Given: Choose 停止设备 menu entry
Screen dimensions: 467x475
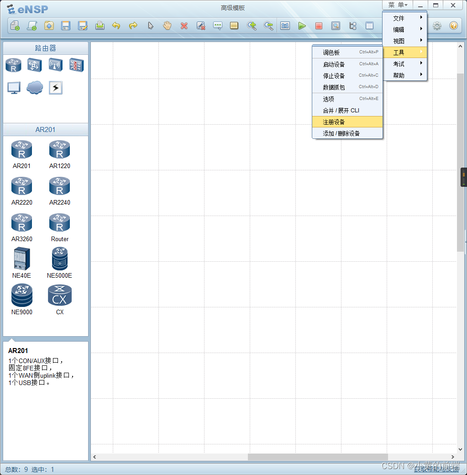Looking at the screenshot, I should coord(347,76).
